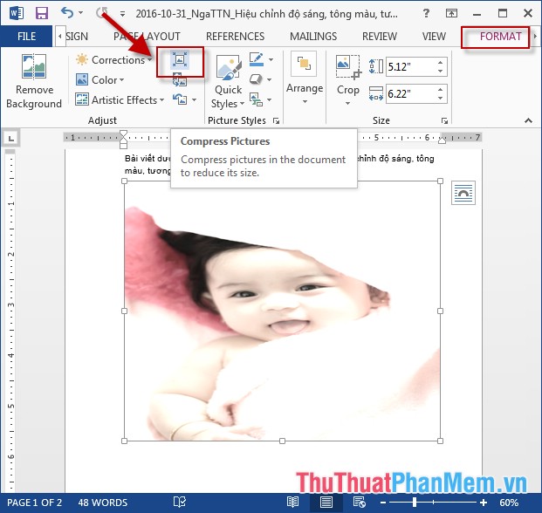Screen dimensions: 542x513
Task: Collapse the ribbon
Action: (x=528, y=120)
